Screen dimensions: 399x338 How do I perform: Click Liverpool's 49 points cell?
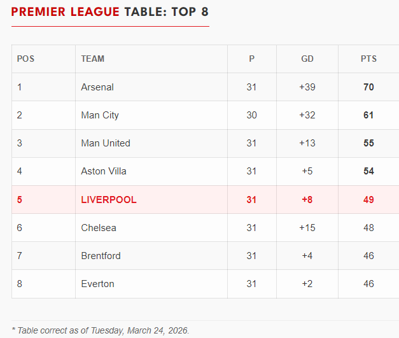368,200
